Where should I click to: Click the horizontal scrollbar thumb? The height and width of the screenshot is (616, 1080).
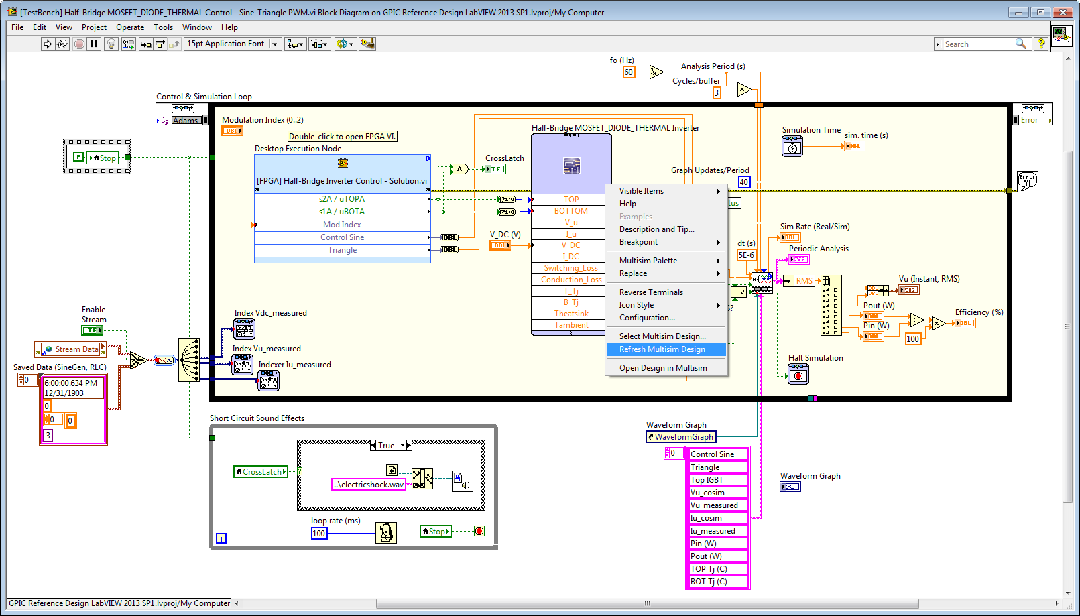[x=647, y=603]
